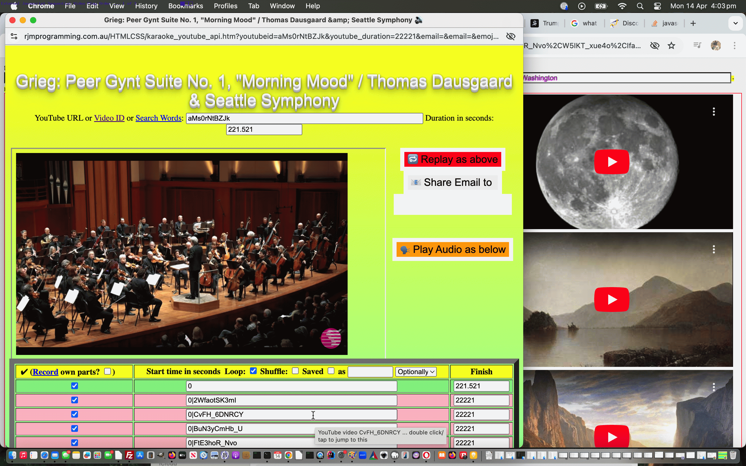
Task: Play the moon YouTube video
Action: point(612,162)
